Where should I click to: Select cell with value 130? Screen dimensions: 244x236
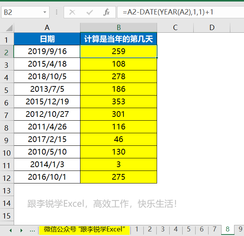click(x=119, y=152)
